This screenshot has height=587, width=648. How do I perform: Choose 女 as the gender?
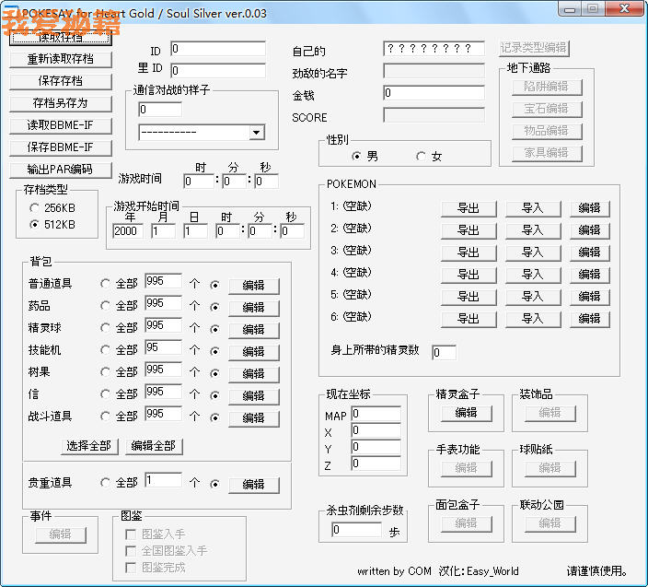pos(422,157)
